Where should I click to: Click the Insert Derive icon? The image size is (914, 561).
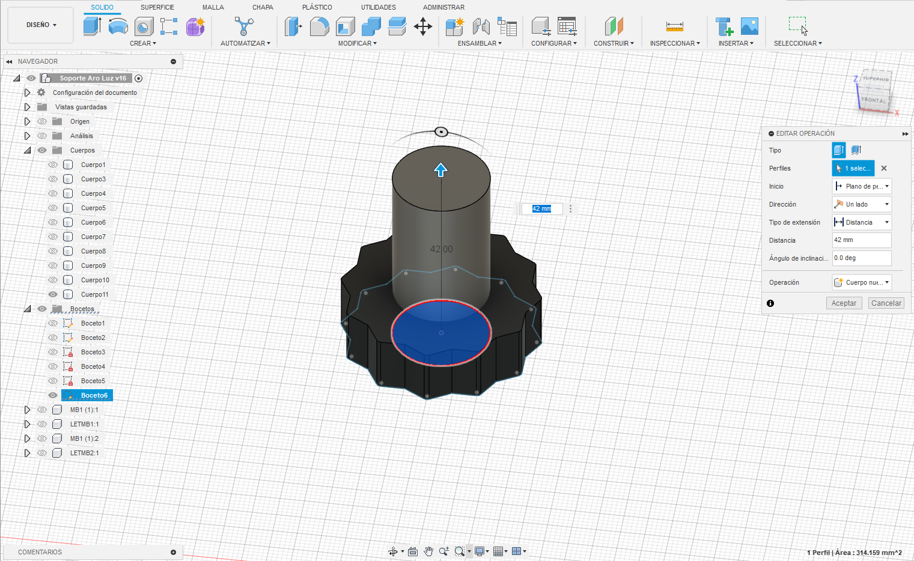724,26
